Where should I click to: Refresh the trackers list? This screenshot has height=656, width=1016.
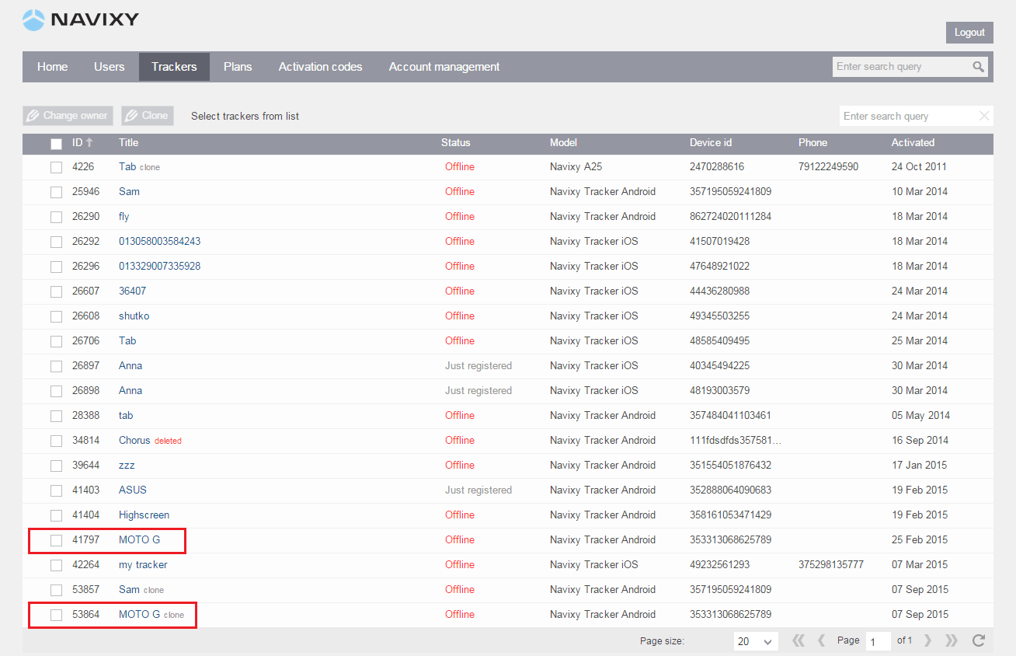[979, 640]
